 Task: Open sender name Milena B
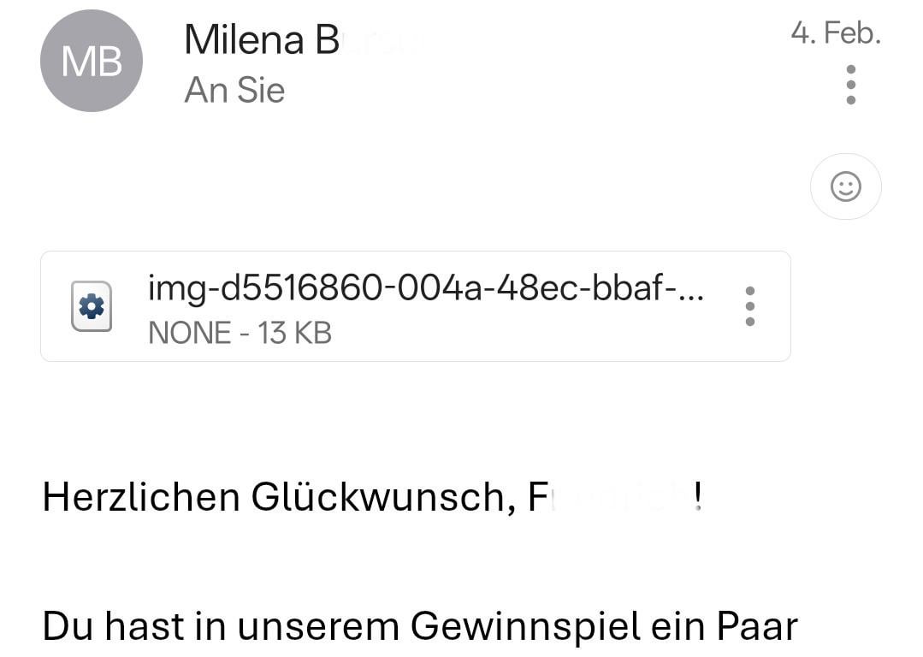click(262, 40)
